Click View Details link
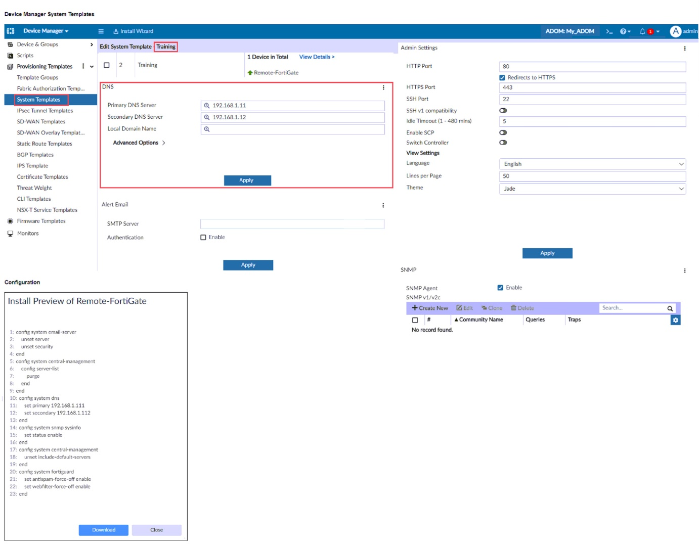The height and width of the screenshot is (548, 699). 317,57
